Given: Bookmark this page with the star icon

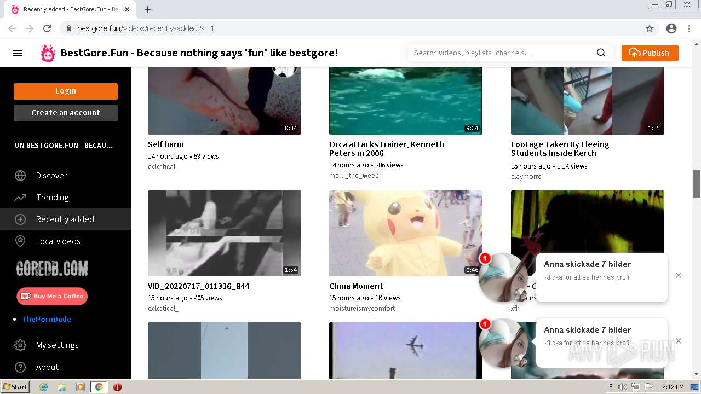Looking at the screenshot, I should (x=650, y=28).
